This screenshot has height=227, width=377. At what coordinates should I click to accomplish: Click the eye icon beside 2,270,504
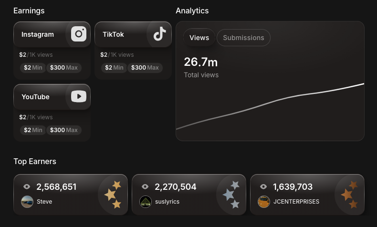point(145,186)
